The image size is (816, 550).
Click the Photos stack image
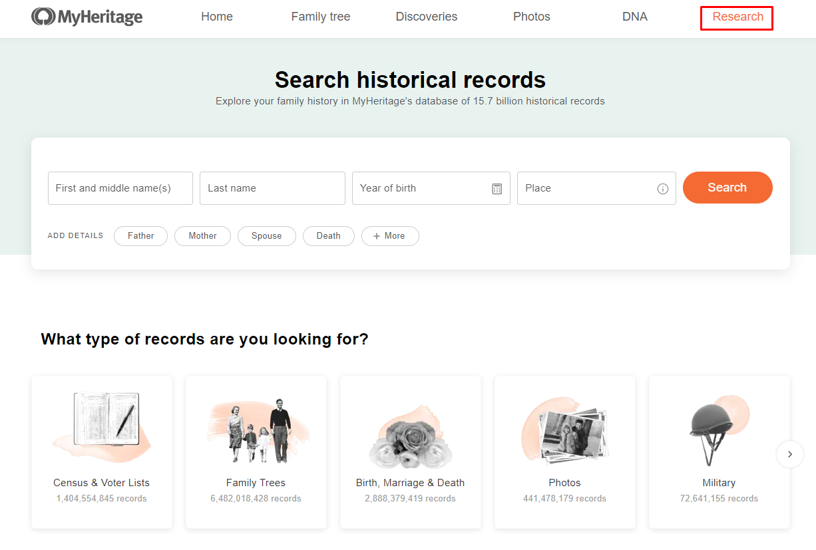click(x=565, y=432)
